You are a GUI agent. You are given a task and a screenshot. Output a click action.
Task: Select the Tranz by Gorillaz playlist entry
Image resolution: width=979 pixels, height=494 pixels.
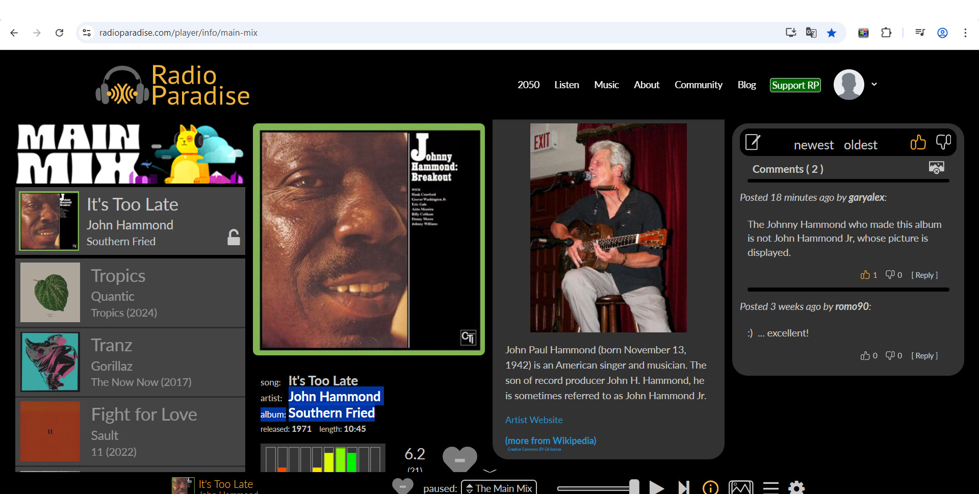[x=131, y=362]
